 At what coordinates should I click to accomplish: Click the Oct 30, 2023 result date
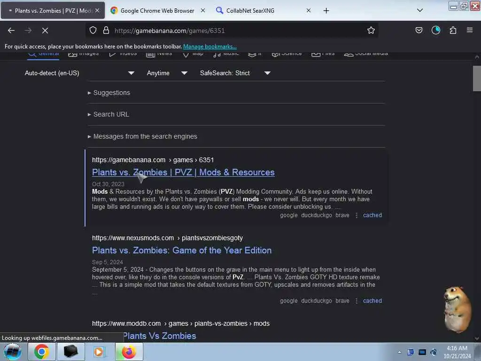click(108, 184)
